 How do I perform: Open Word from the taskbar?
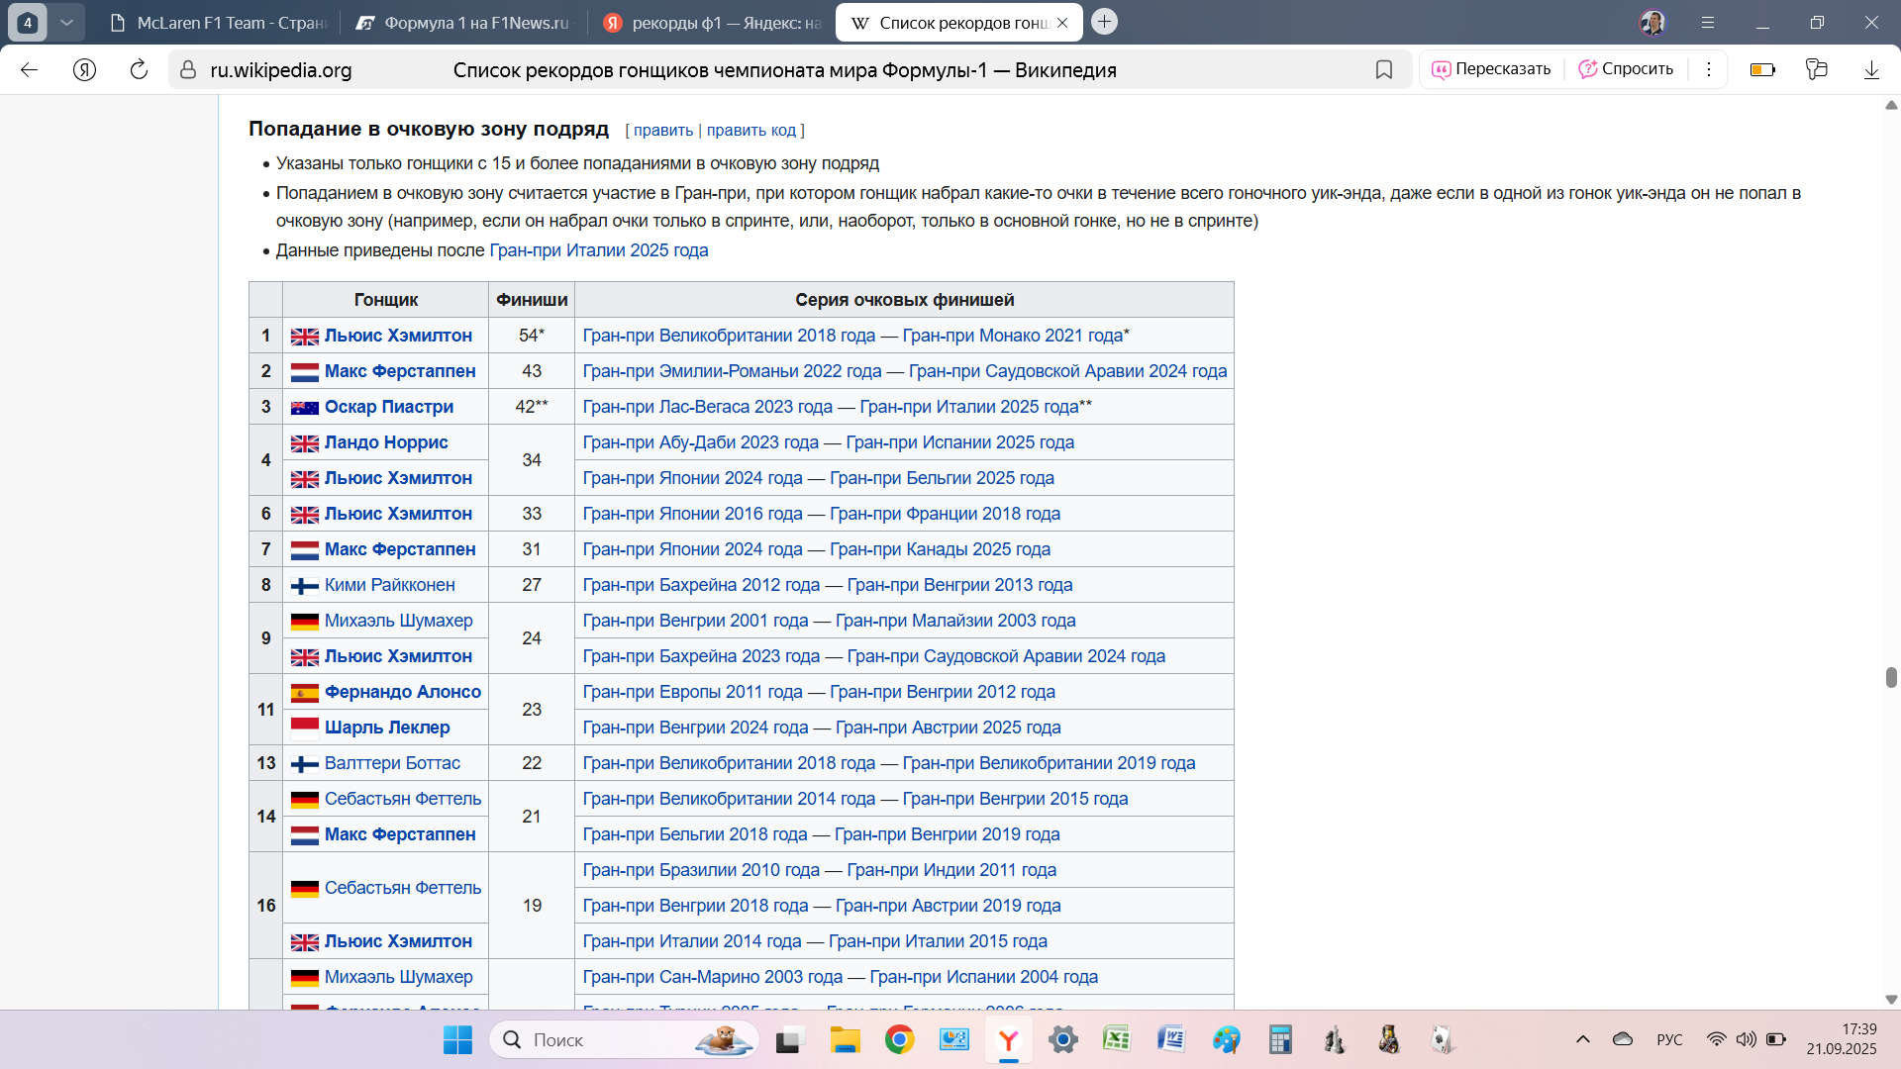pos(1171,1039)
